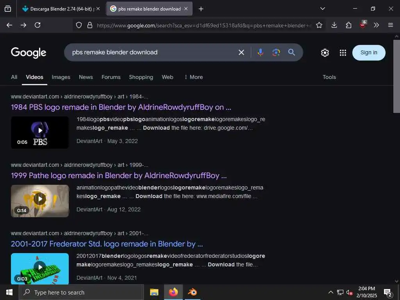Clear the Google search box
This screenshot has height=300, width=400.
(241, 53)
